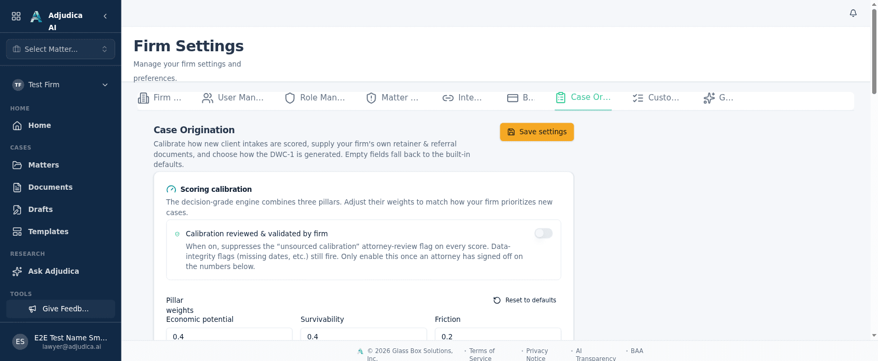The height and width of the screenshot is (361, 878).
Task: Click the Case Origination heading
Action: (194, 130)
